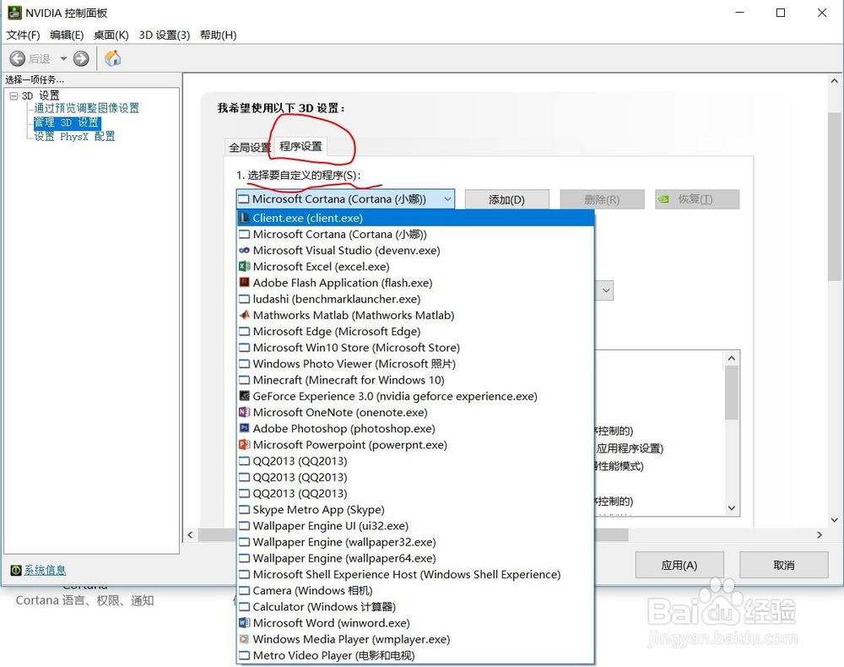Viewport: 844px width, 667px height.
Task: Select Metro Video Player entry
Action: (415, 656)
